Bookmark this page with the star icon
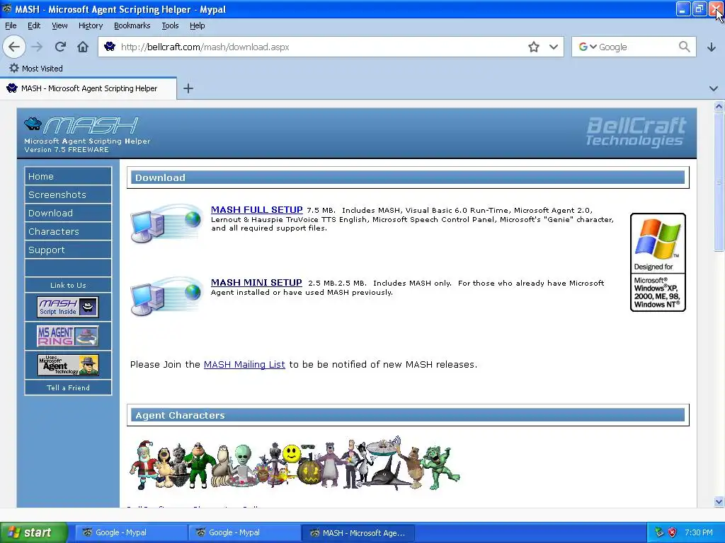 point(534,47)
